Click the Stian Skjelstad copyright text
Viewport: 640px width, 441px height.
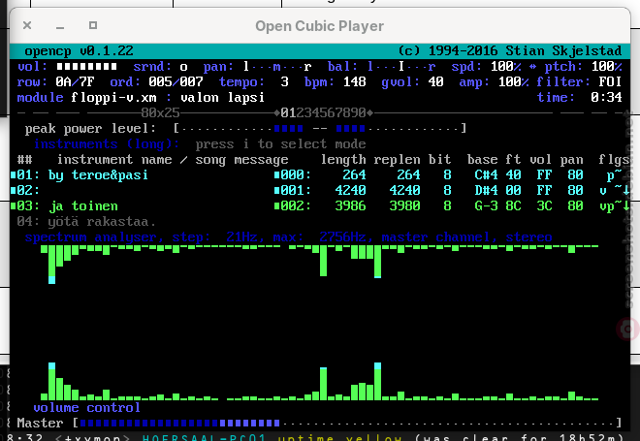pos(509,50)
